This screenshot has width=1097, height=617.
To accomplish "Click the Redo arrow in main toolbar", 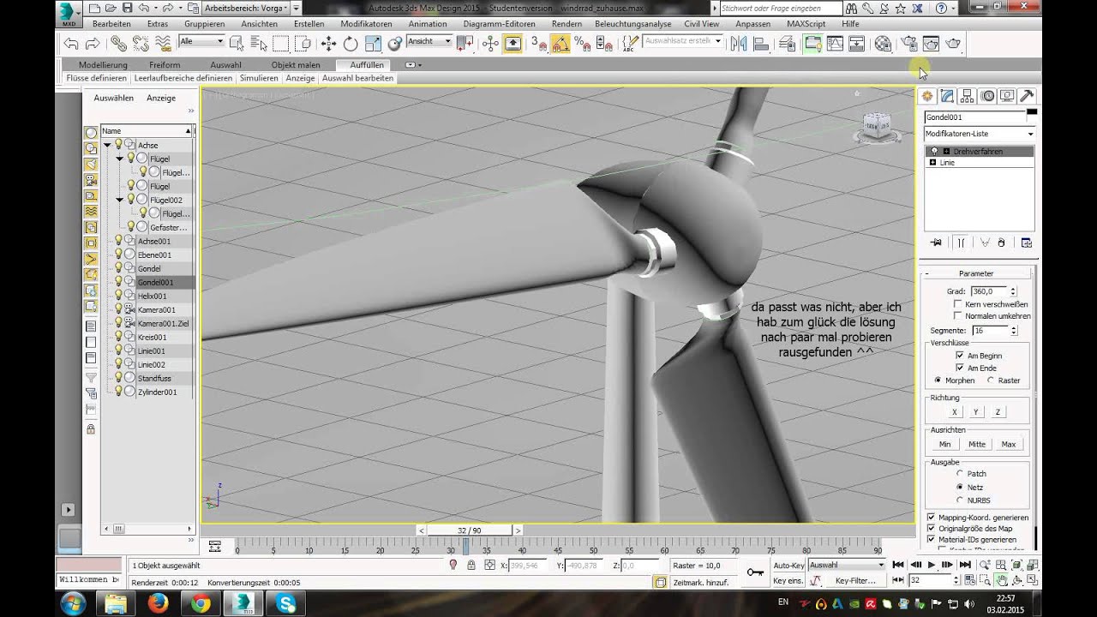I will [x=92, y=44].
